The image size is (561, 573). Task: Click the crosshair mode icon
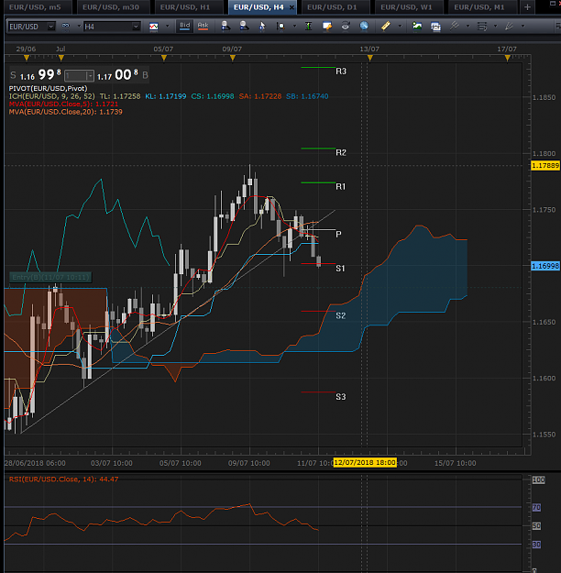point(280,26)
